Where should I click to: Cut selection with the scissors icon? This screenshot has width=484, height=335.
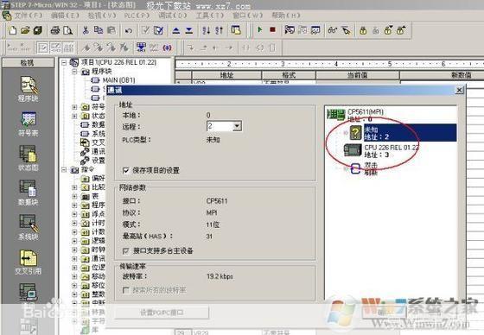86,30
